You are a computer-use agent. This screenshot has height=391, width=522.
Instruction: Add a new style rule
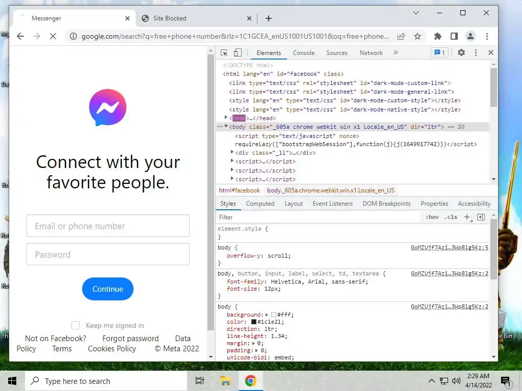[467, 217]
